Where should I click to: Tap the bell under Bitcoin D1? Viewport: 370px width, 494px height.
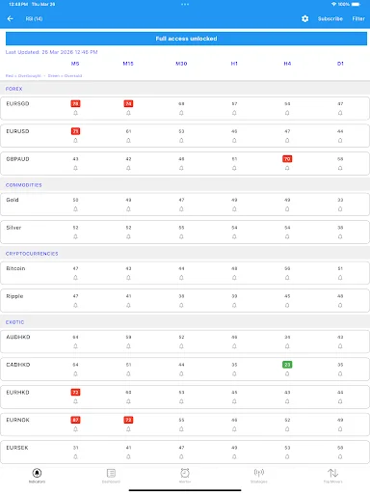340,278
